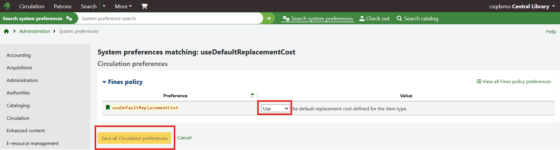Screen dimensions: 560x150
Task: Open the Use value dropdown
Action: click(275, 109)
